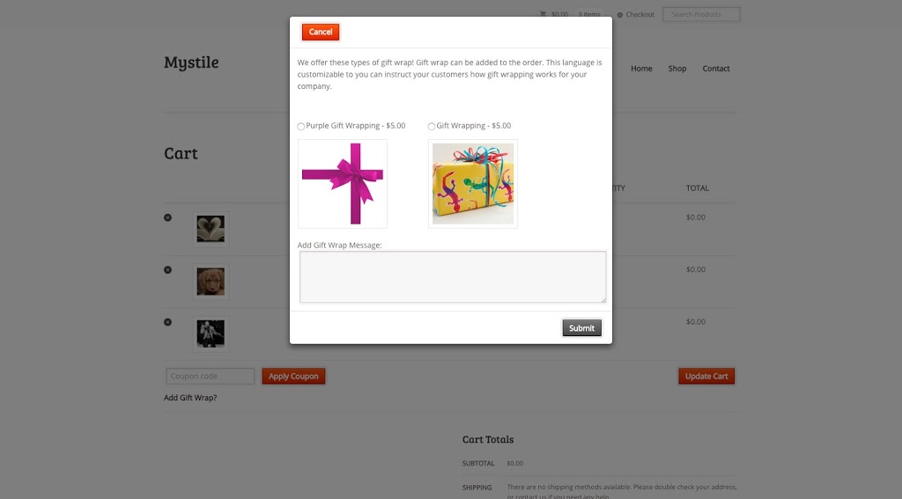
Task: Remove the heart book product from cart
Action: pos(167,217)
